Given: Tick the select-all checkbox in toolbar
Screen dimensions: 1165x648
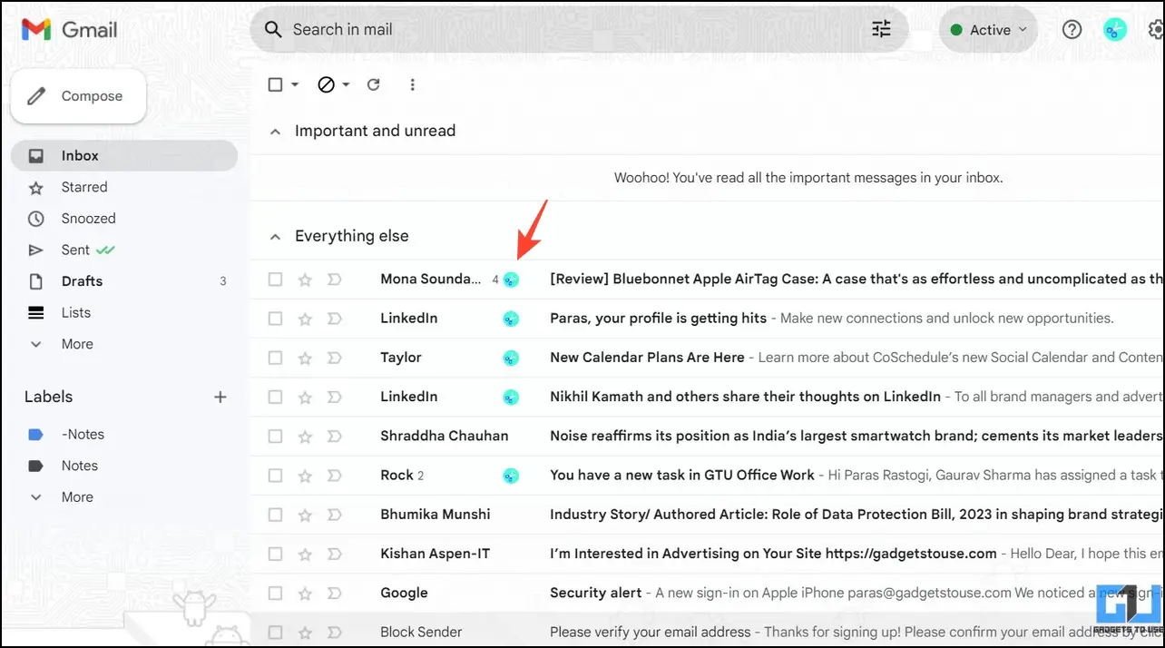Looking at the screenshot, I should click(x=276, y=84).
